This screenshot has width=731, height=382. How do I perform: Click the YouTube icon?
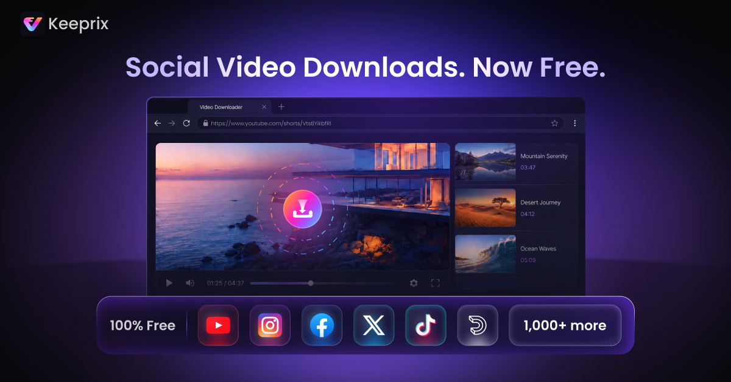pos(218,325)
